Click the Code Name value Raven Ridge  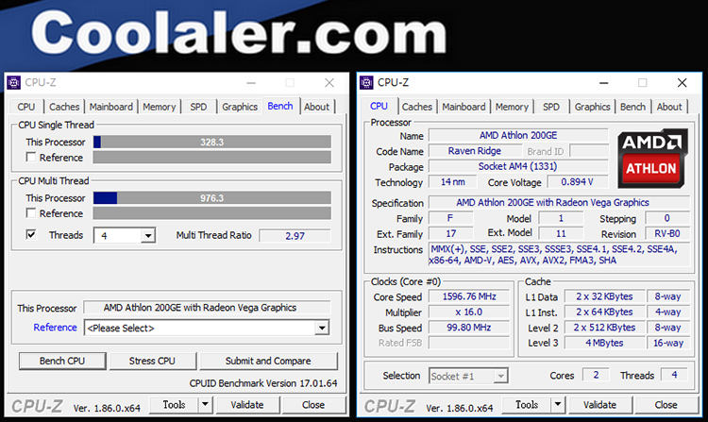point(474,151)
